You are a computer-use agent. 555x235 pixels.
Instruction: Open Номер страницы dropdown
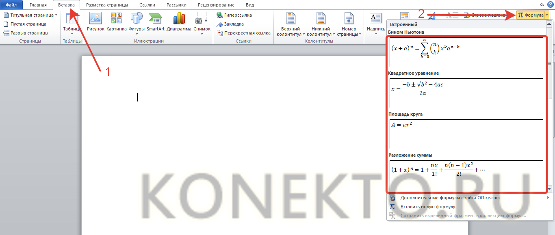pos(349,31)
